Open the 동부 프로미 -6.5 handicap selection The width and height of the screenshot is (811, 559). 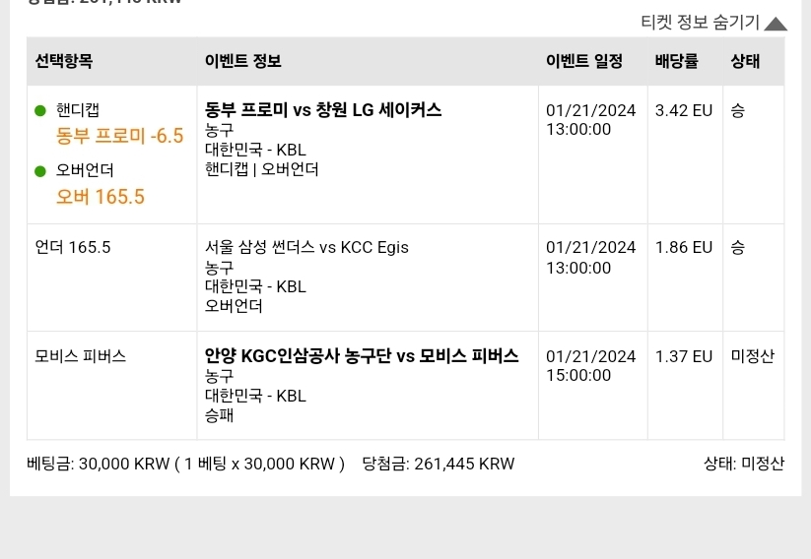pyautogui.click(x=119, y=136)
